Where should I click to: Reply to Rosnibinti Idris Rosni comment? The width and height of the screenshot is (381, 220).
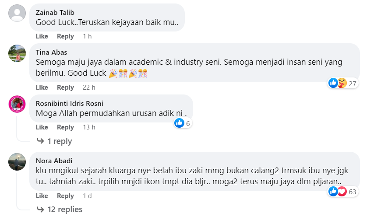pos(65,127)
